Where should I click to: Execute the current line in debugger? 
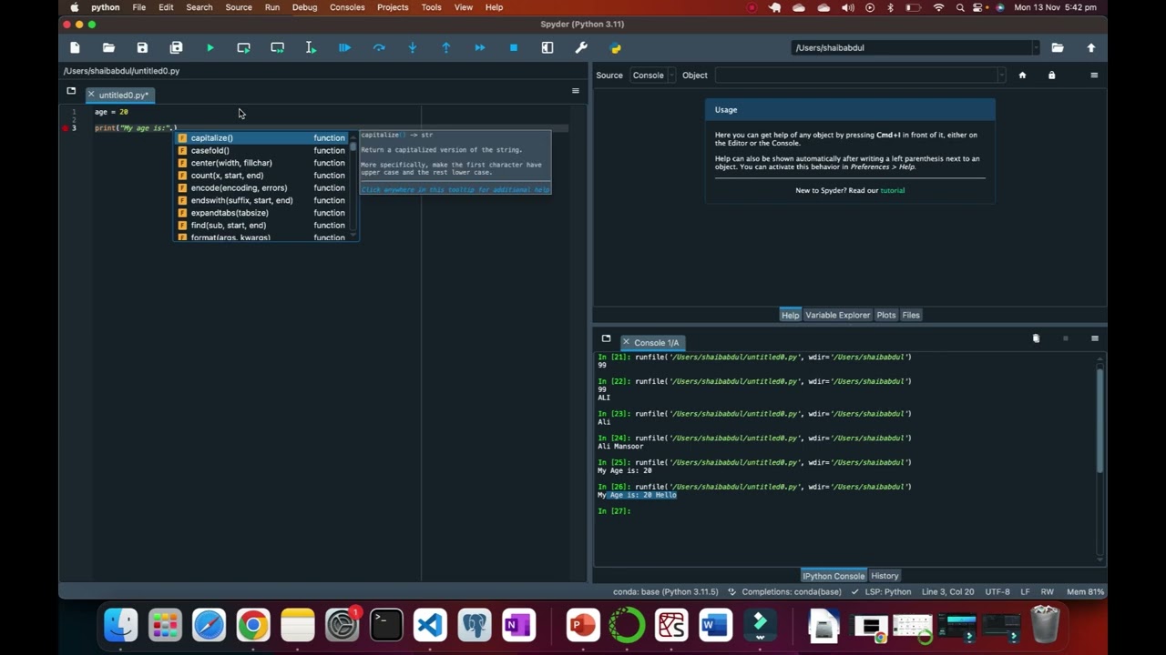(x=378, y=47)
